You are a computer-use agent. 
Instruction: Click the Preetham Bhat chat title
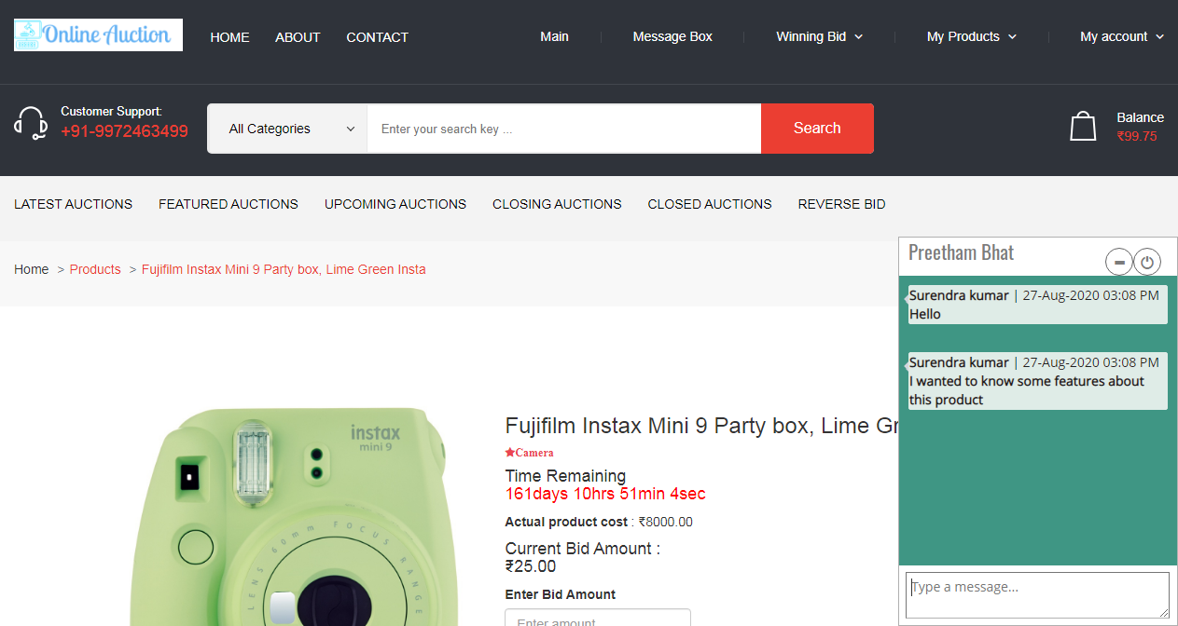pos(961,252)
